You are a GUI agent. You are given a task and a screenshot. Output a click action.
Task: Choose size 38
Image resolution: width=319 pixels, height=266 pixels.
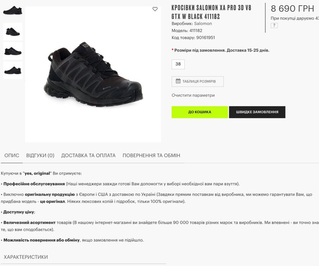[178, 64]
